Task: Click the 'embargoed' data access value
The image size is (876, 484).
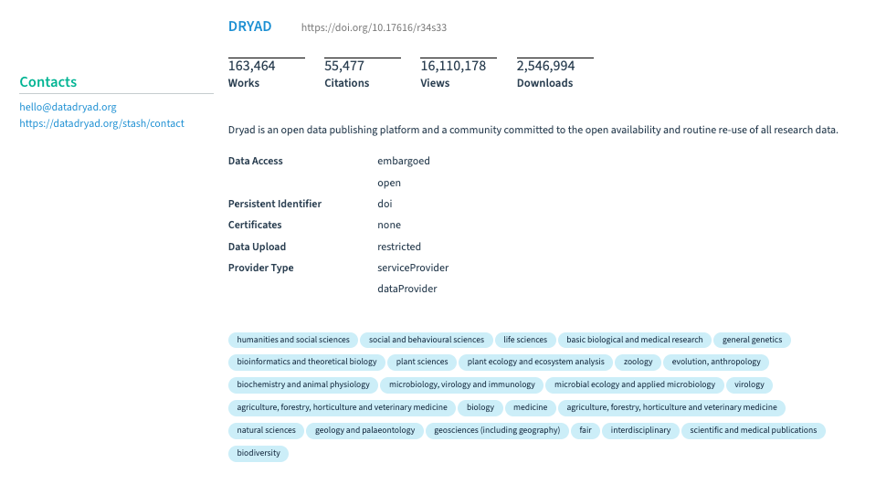Action: [x=404, y=161]
